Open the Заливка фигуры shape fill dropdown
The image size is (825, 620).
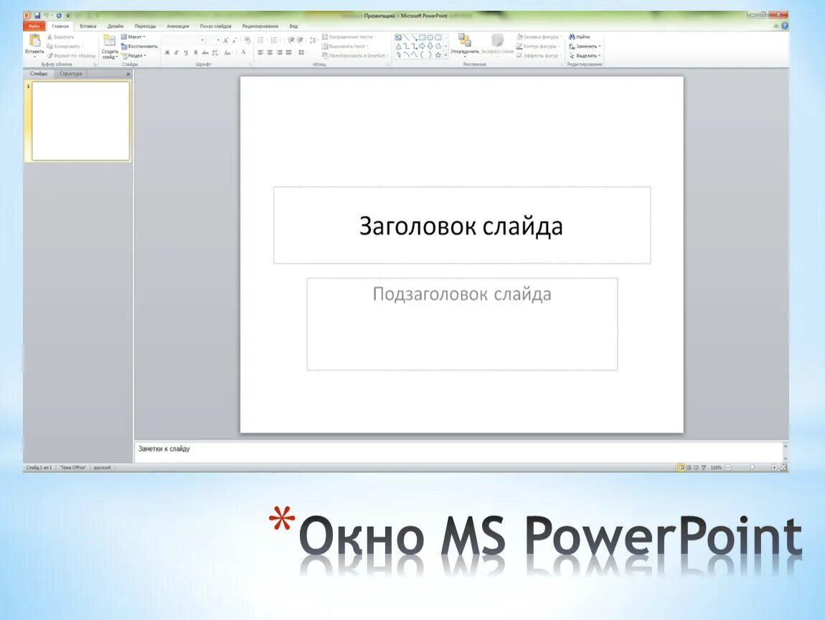pos(539,37)
